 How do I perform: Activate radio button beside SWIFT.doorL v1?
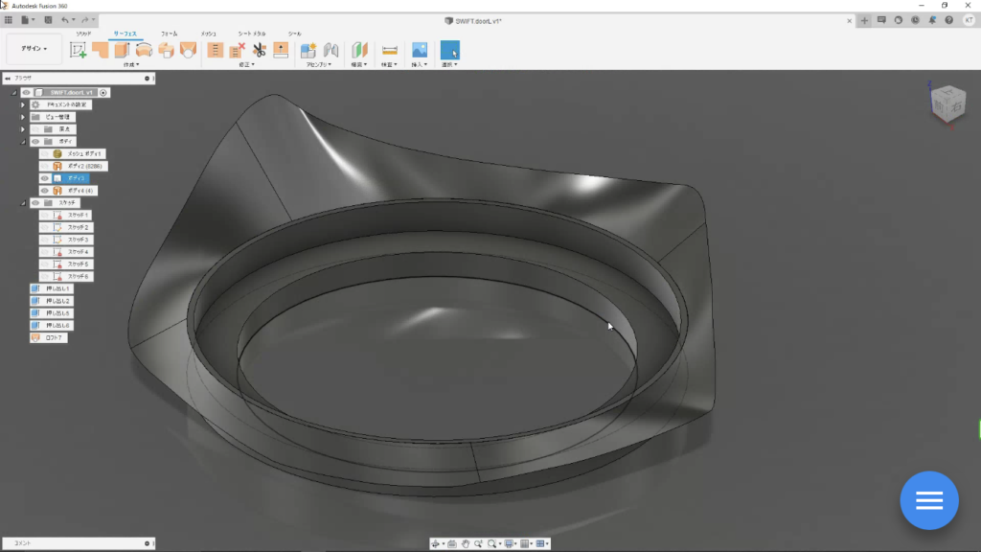click(103, 93)
